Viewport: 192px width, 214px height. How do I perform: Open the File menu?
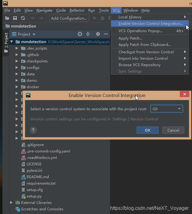pyautogui.click(x=7, y=10)
